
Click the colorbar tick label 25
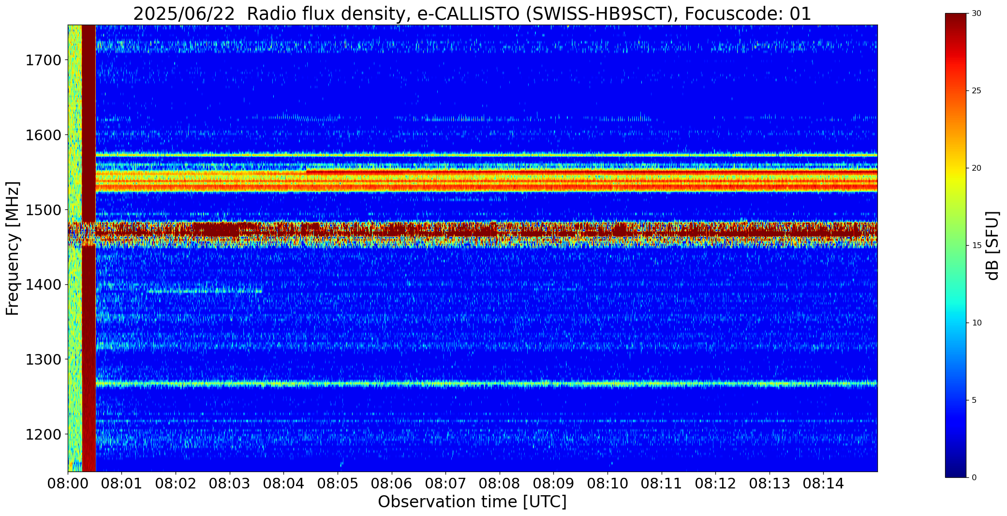[x=977, y=91]
